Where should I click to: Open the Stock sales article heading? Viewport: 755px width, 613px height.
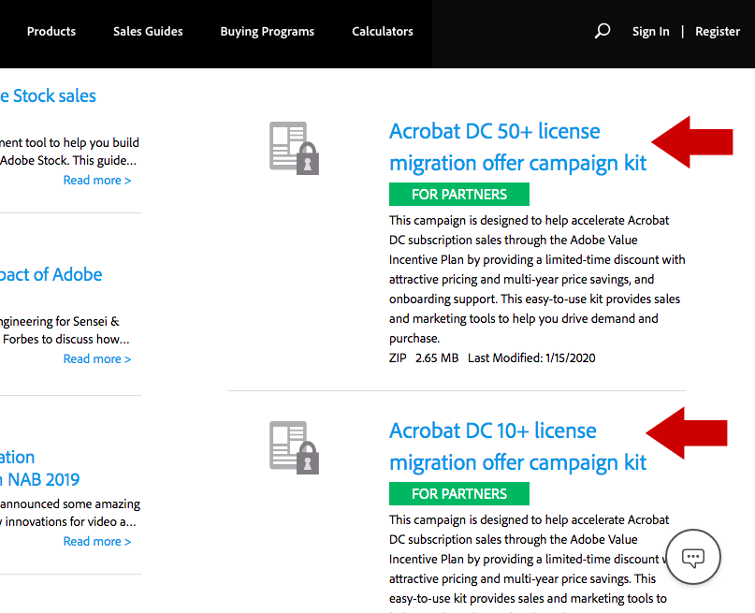click(x=48, y=95)
